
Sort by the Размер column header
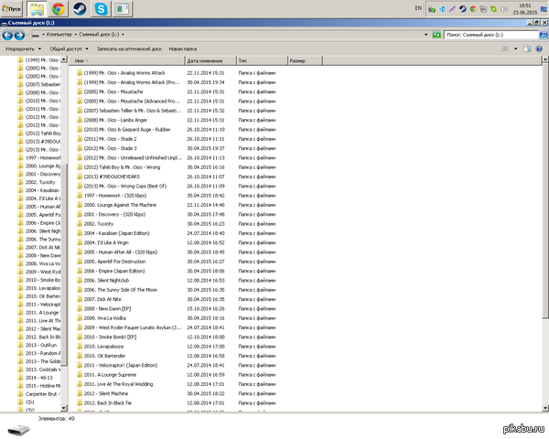coord(305,61)
